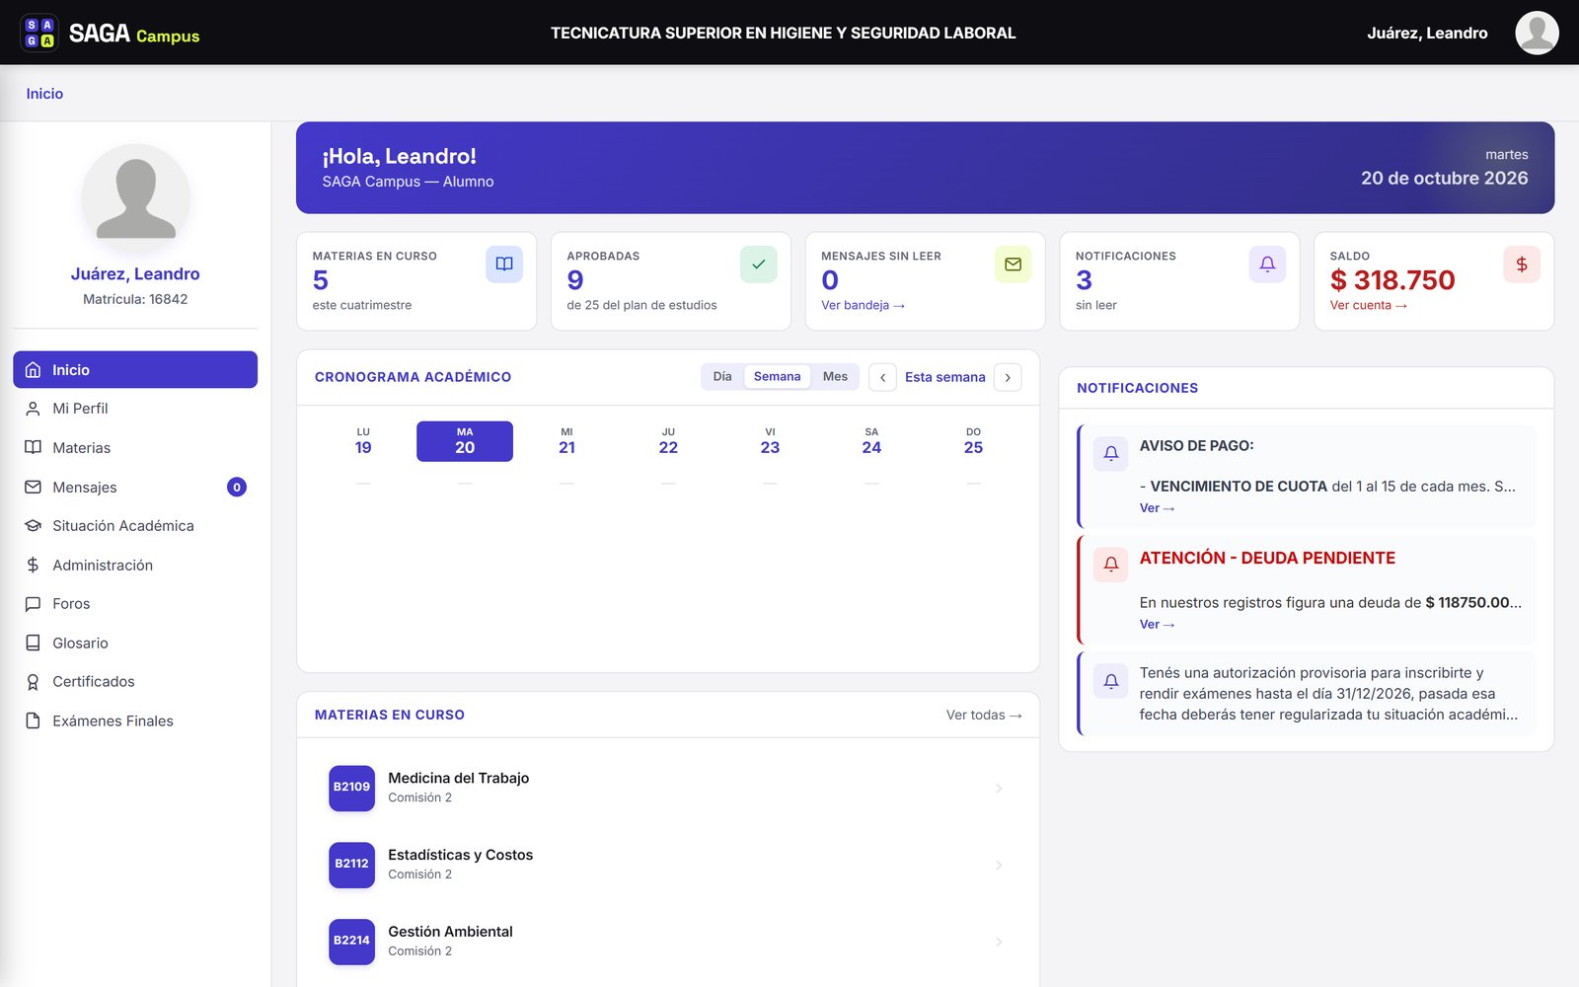
Task: Expand Estadísticas y Costos row chevron
Action: [x=999, y=865]
